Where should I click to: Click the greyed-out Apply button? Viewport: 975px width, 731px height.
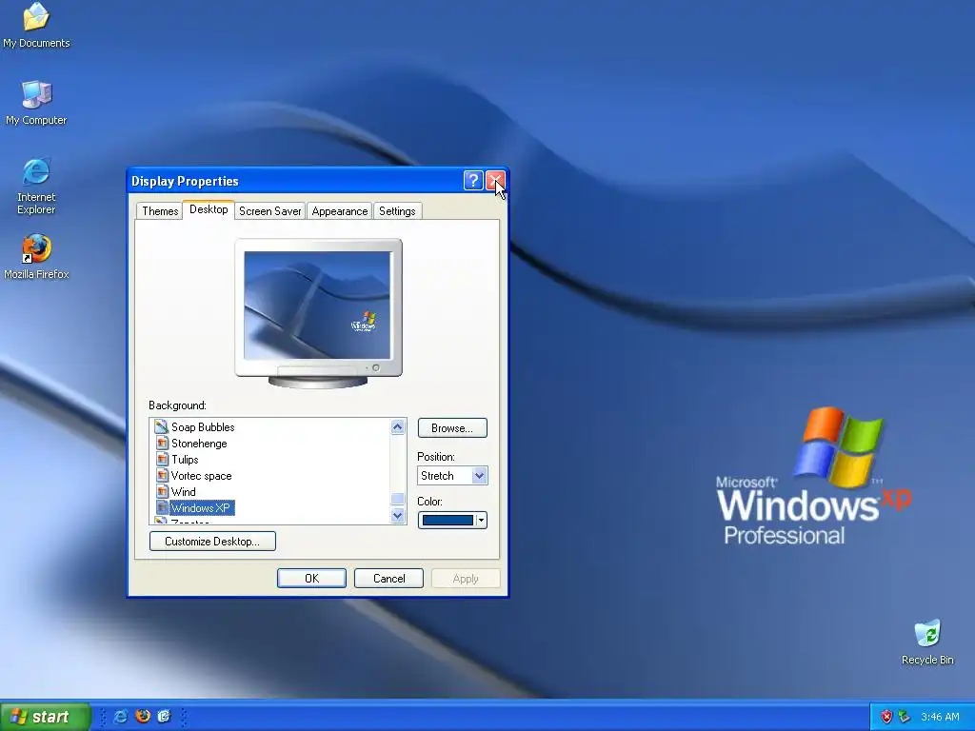(x=466, y=578)
